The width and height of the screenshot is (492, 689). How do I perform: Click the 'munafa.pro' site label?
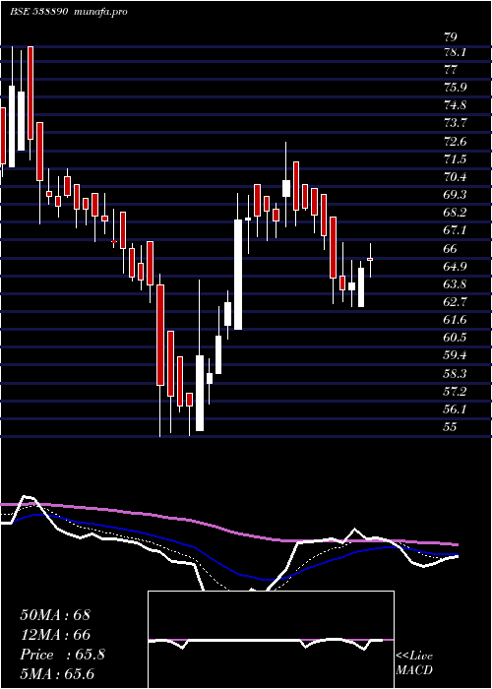100,12
